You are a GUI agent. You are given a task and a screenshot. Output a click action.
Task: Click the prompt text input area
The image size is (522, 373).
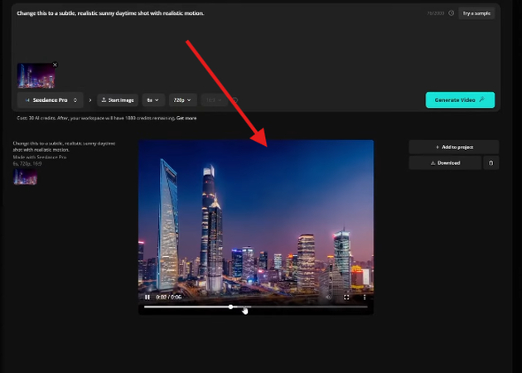(213, 33)
